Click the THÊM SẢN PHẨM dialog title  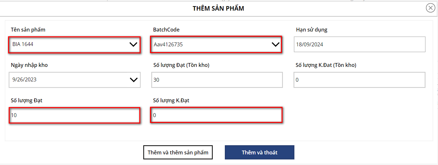(218, 8)
